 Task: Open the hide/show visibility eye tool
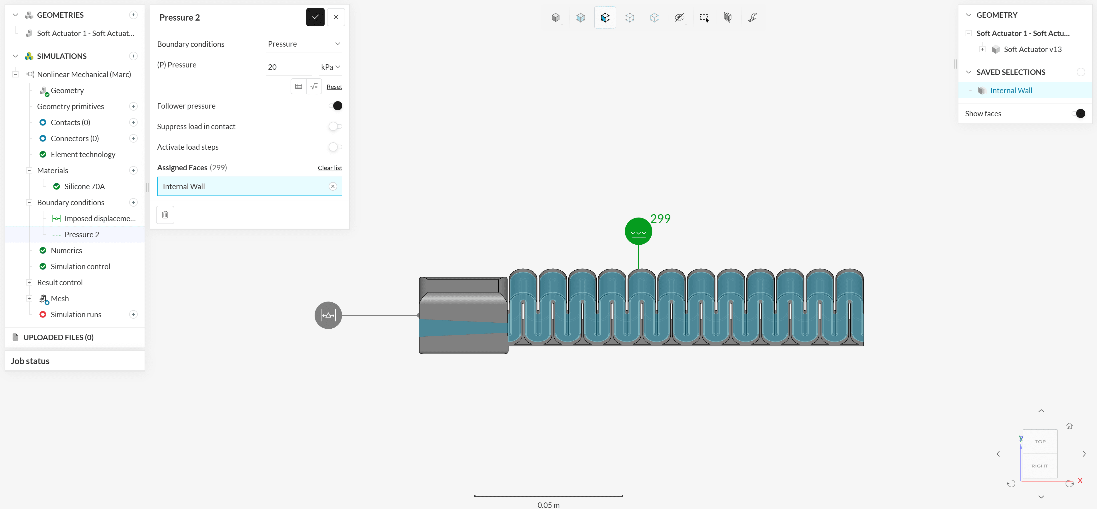pos(680,17)
